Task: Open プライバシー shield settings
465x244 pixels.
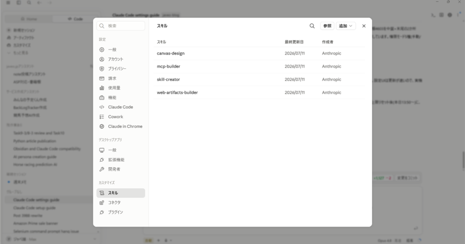Action: [x=121, y=68]
